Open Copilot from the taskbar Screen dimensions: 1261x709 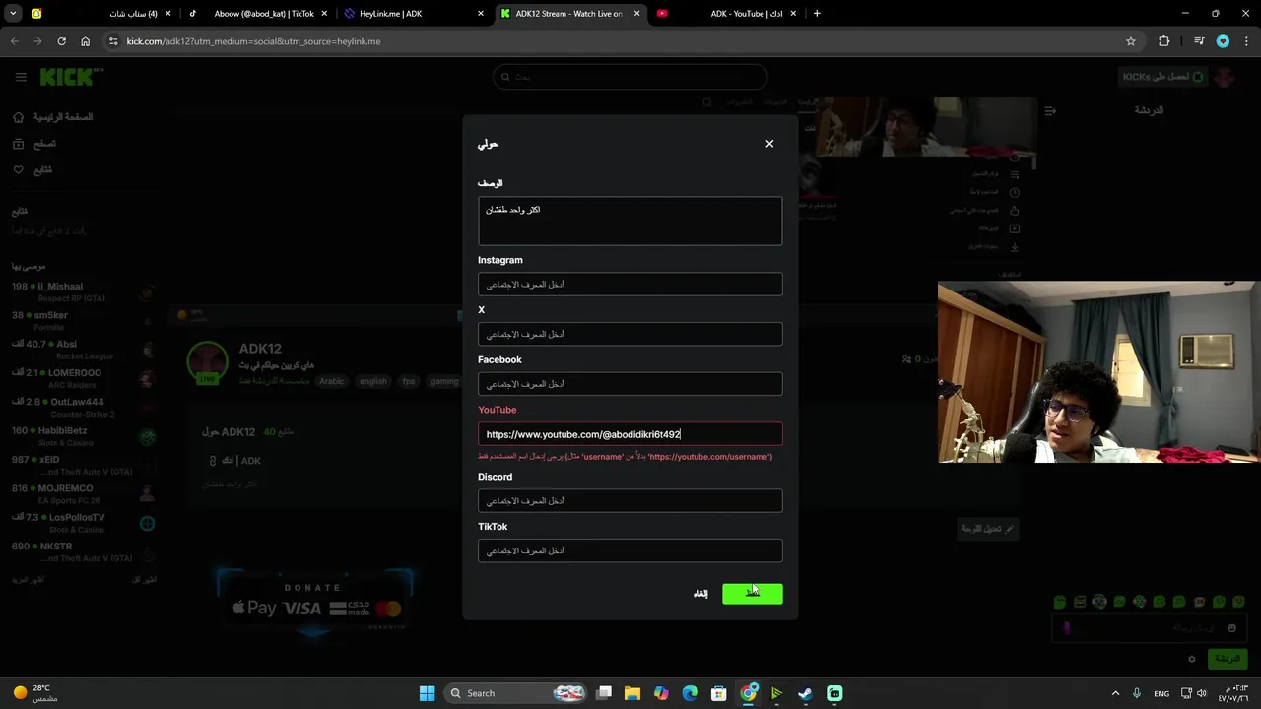pyautogui.click(x=661, y=693)
